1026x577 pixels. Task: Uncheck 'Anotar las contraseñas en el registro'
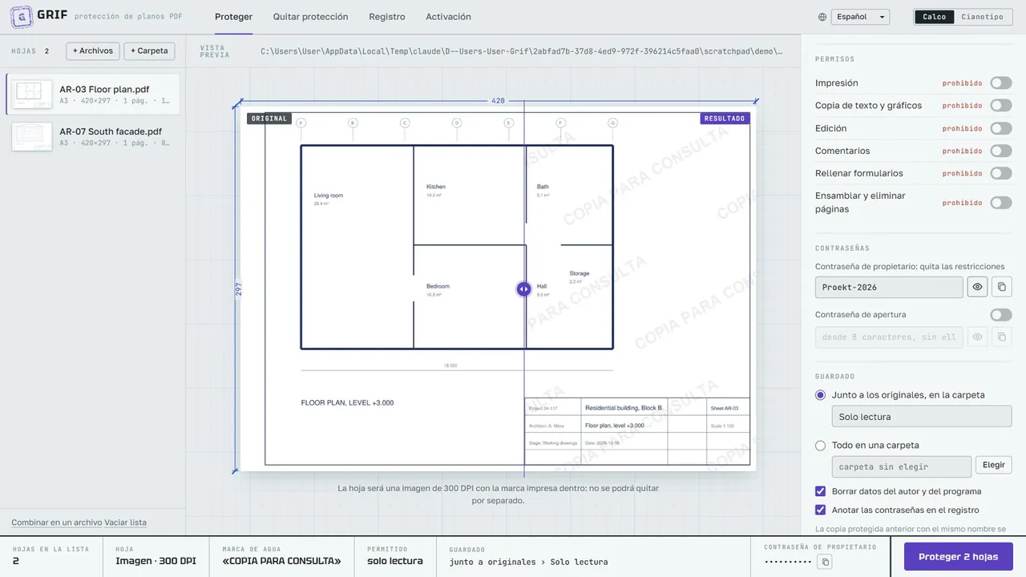tap(820, 510)
